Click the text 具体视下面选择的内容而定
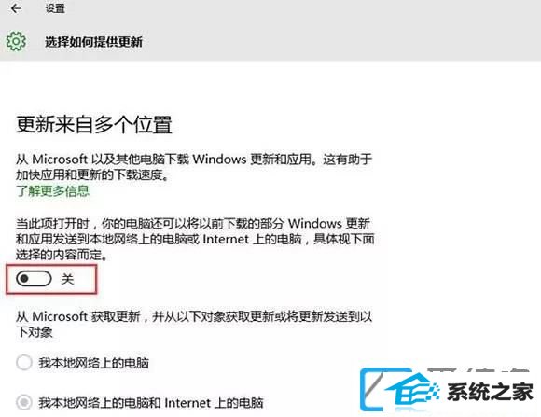Image resolution: width=541 pixels, height=417 pixels. [x=195, y=247]
